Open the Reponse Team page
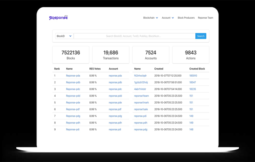This screenshot has height=162, width=255. pos(205,18)
